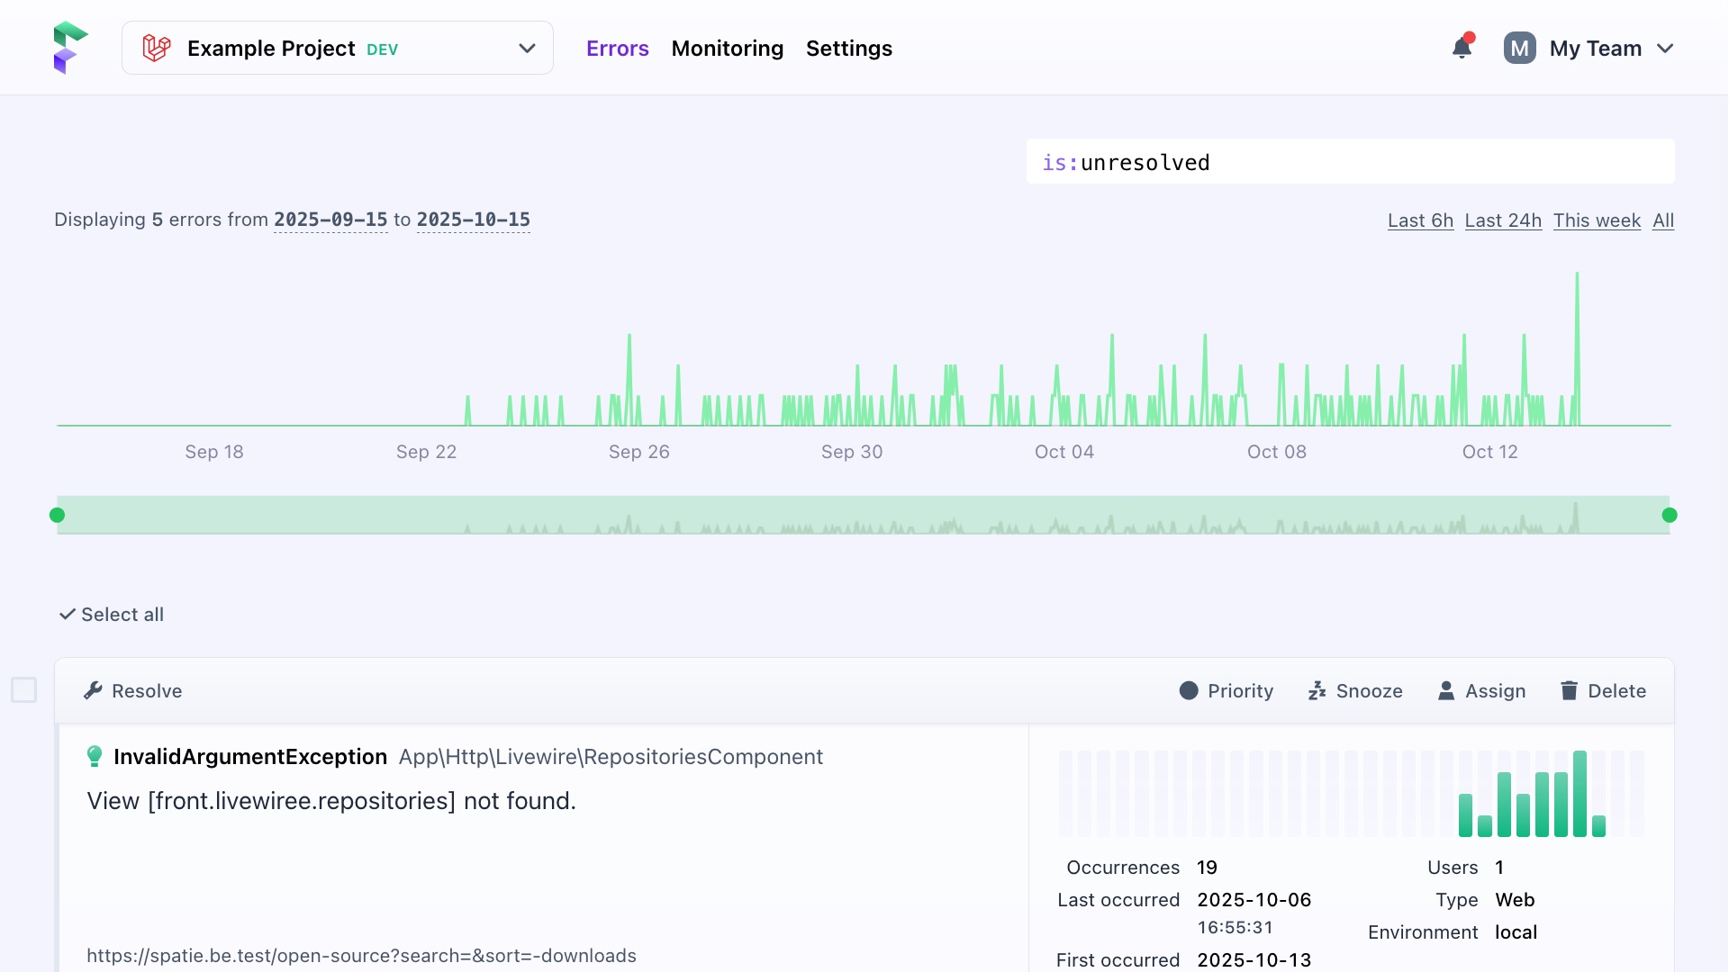1729x972 pixels.
Task: Open the Settings tab
Action: click(848, 48)
